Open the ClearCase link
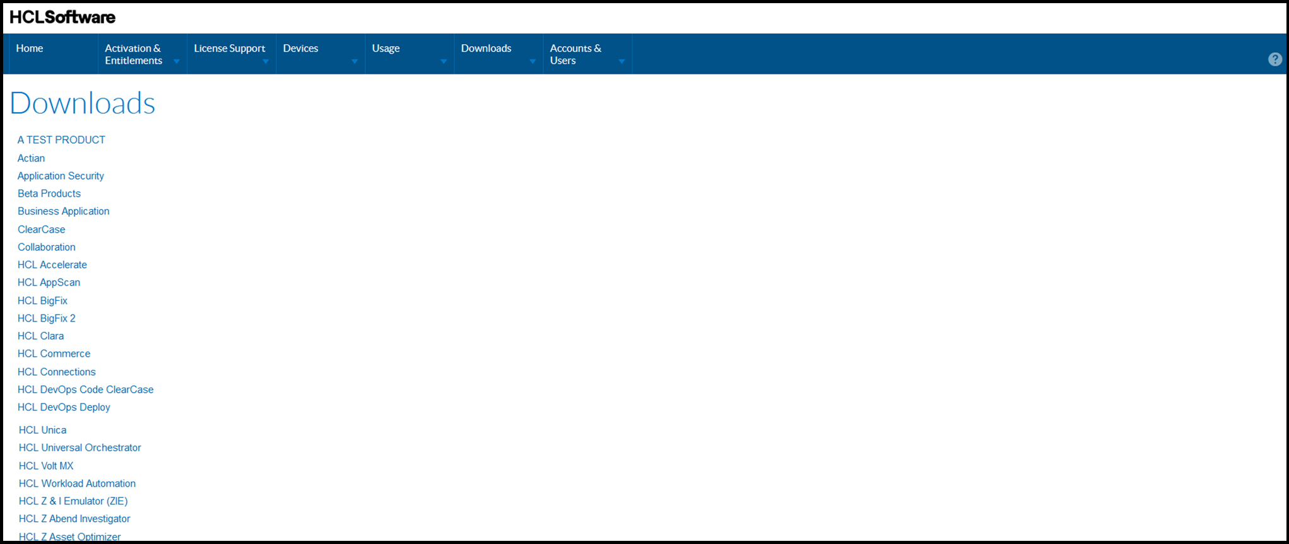This screenshot has width=1289, height=544. click(41, 229)
